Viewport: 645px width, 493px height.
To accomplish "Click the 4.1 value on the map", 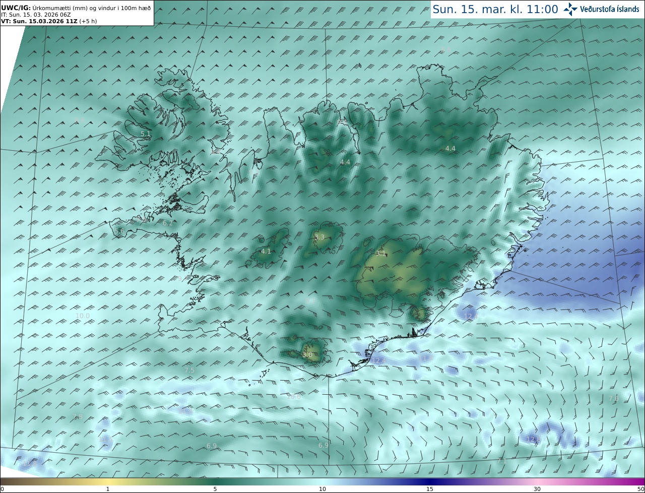I will 266,251.
